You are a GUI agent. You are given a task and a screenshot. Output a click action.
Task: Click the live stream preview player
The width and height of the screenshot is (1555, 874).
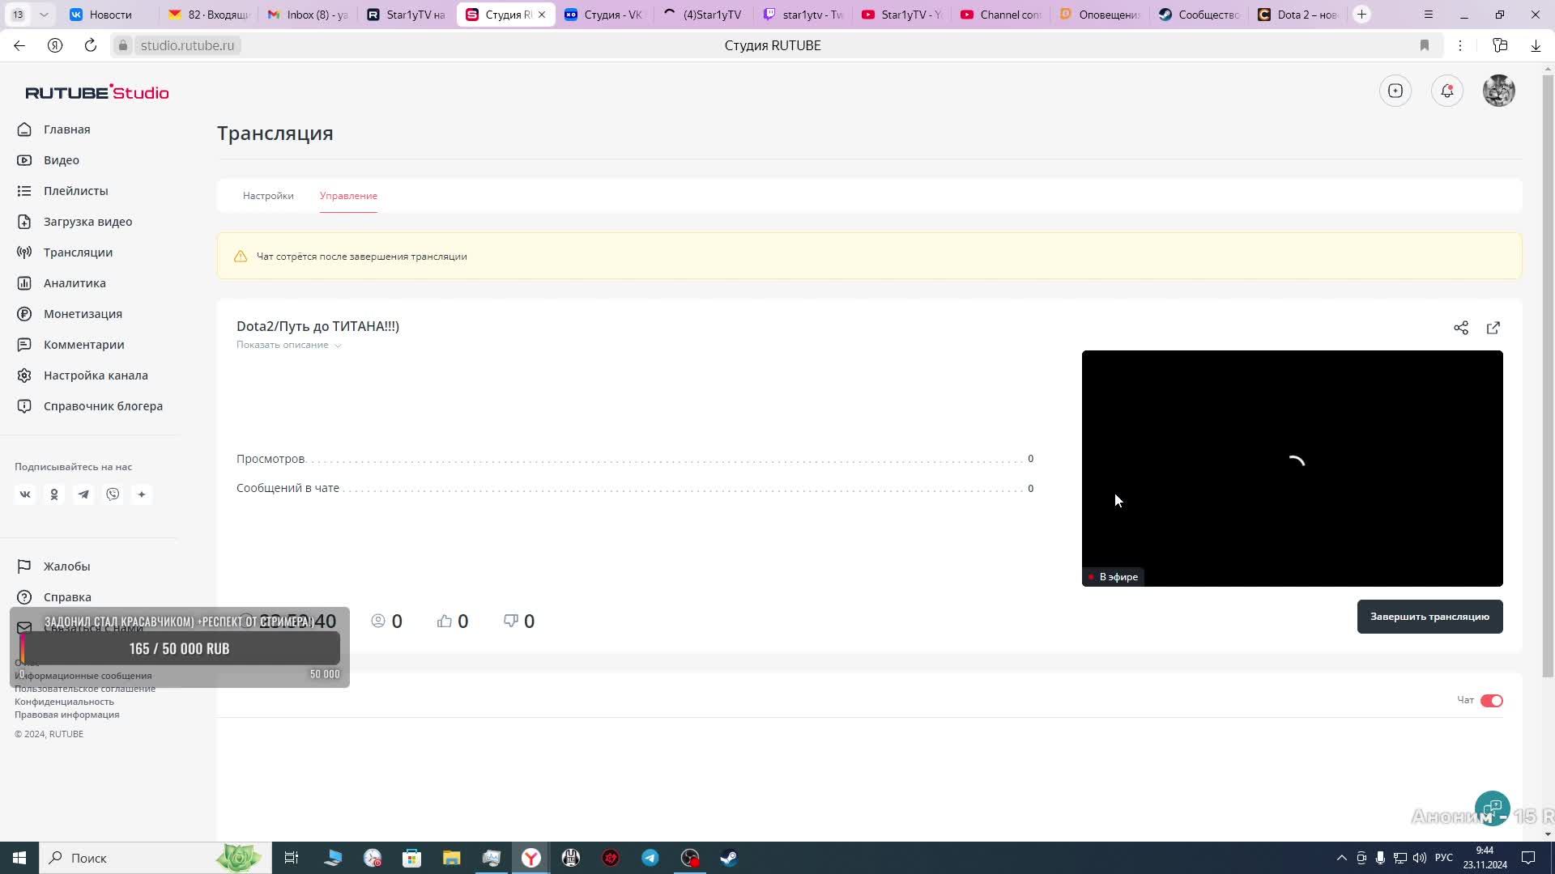pos(1292,468)
